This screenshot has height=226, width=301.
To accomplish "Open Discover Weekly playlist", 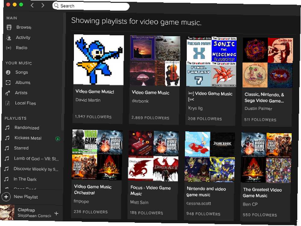I will click(x=36, y=169).
